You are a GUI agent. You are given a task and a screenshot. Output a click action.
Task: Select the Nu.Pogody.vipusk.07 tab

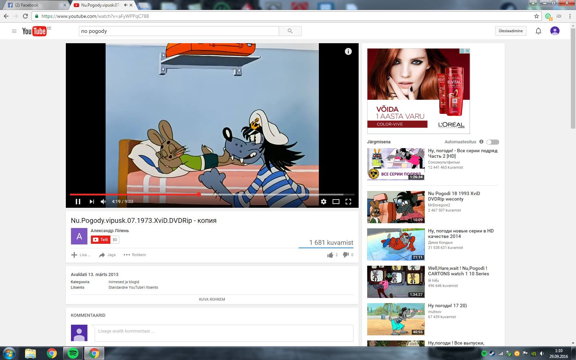point(100,5)
